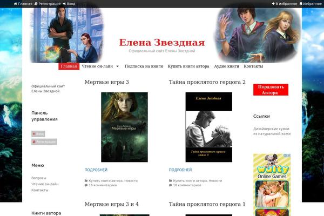
Task: Click the Книги автора sidebar heading
Action: click(46, 213)
